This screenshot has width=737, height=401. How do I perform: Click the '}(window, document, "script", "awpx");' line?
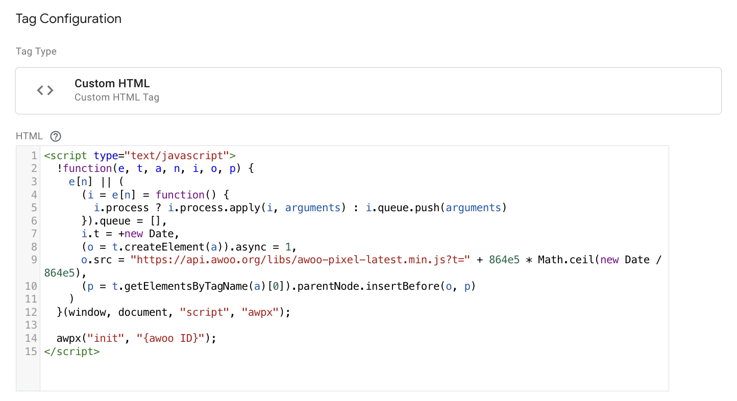pyautogui.click(x=174, y=312)
